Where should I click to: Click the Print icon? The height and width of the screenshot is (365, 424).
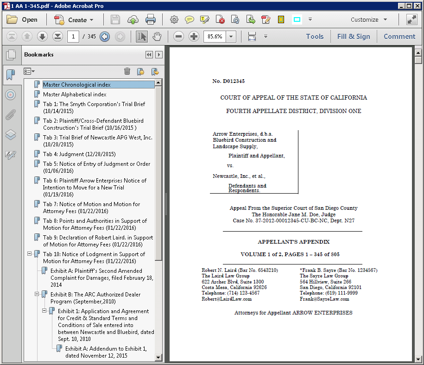coord(151,19)
